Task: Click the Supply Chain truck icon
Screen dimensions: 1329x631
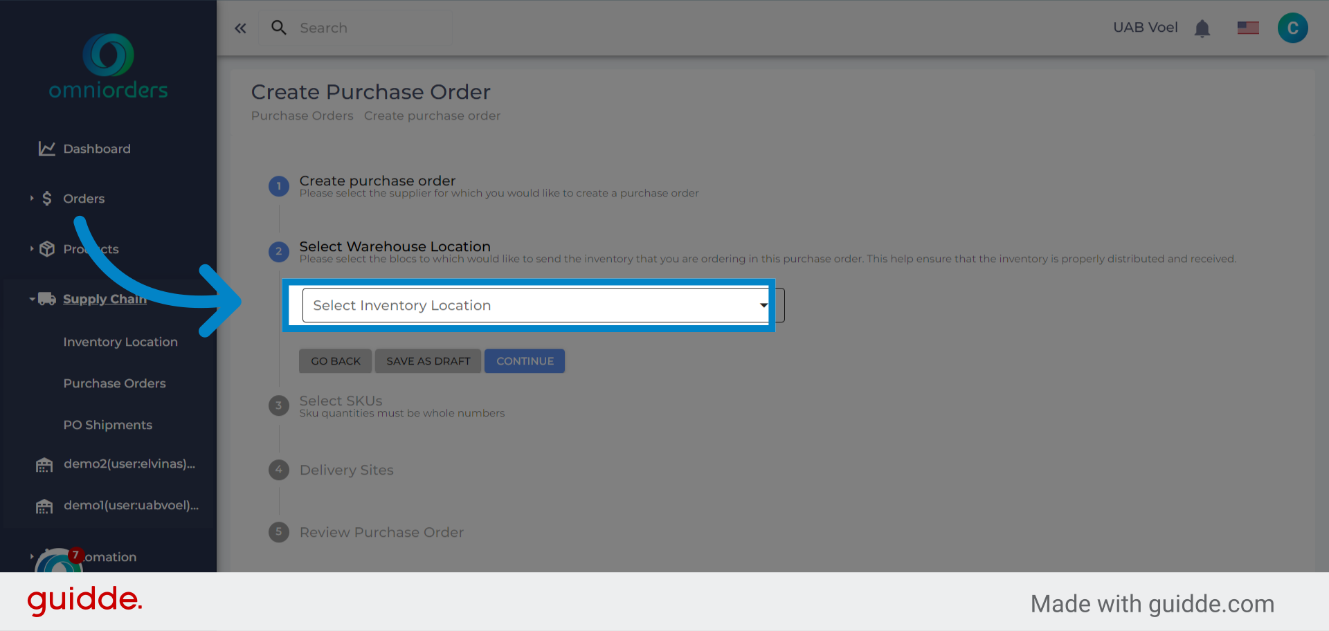Action: coord(46,299)
